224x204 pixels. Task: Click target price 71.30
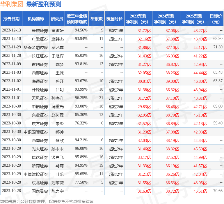218,47
